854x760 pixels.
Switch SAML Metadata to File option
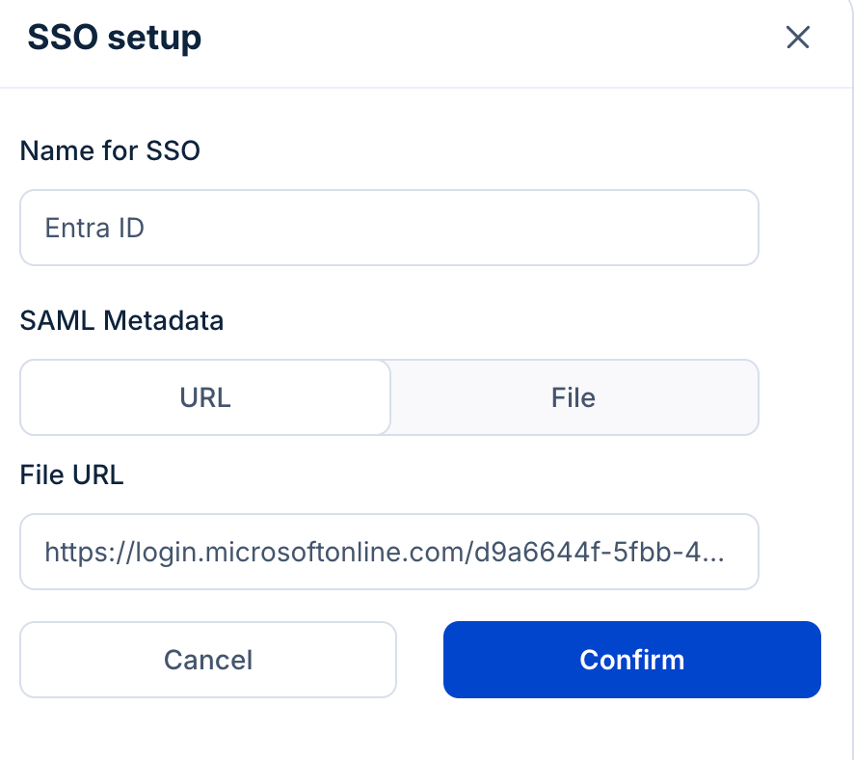(x=574, y=397)
